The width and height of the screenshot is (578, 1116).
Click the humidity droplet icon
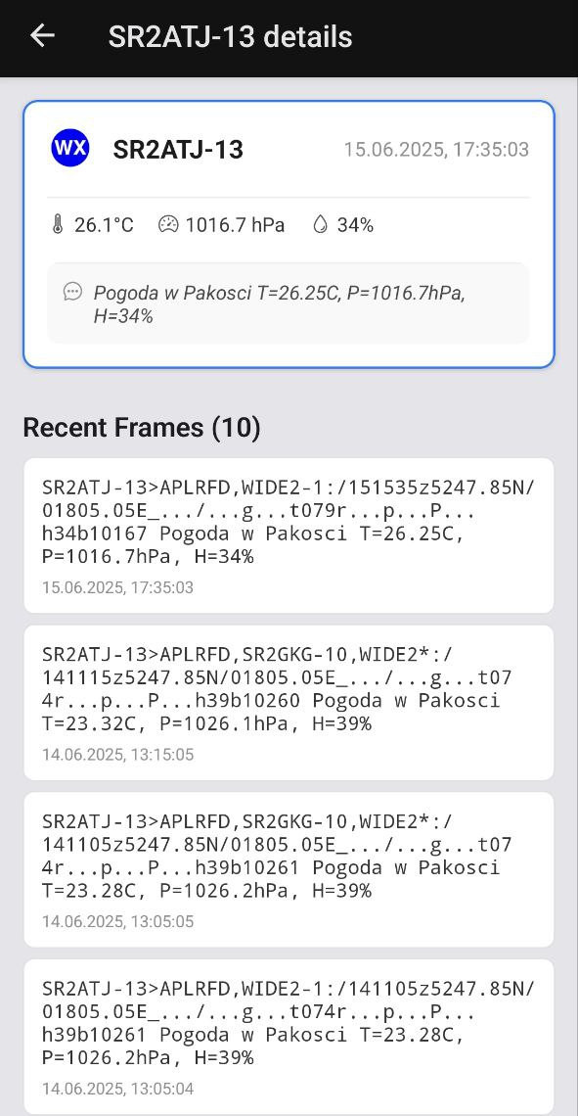coord(321,225)
